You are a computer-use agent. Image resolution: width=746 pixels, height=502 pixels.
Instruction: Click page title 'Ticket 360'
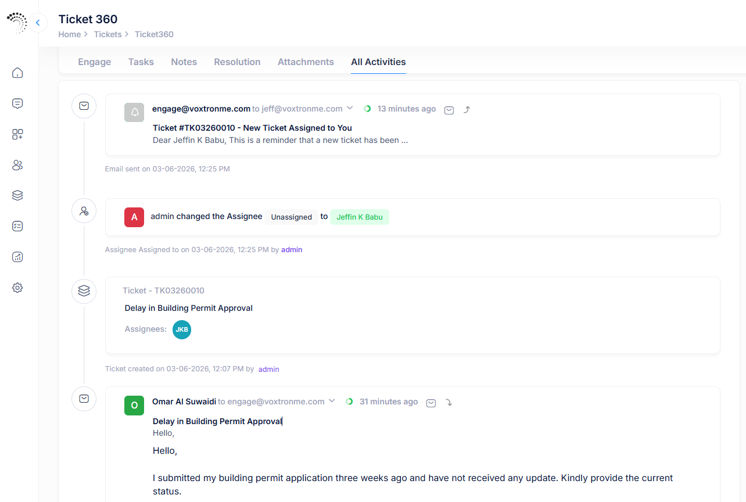tap(88, 19)
